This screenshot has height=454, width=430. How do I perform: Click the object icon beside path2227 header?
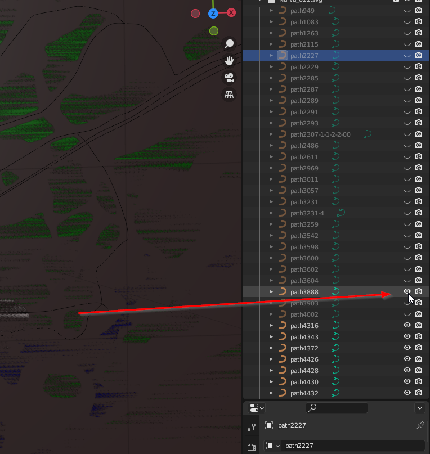point(269,425)
